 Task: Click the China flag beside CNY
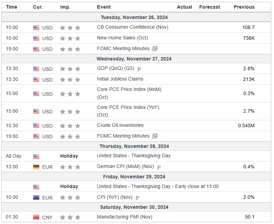point(36,217)
